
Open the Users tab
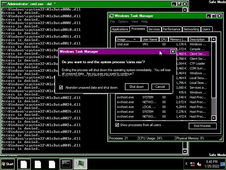coord(206,29)
